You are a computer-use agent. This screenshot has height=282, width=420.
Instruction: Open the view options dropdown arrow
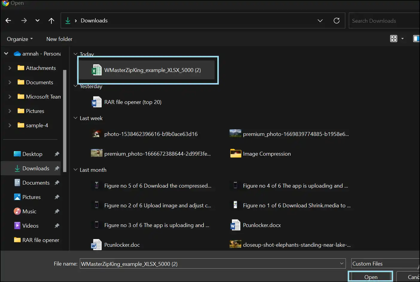coord(402,39)
